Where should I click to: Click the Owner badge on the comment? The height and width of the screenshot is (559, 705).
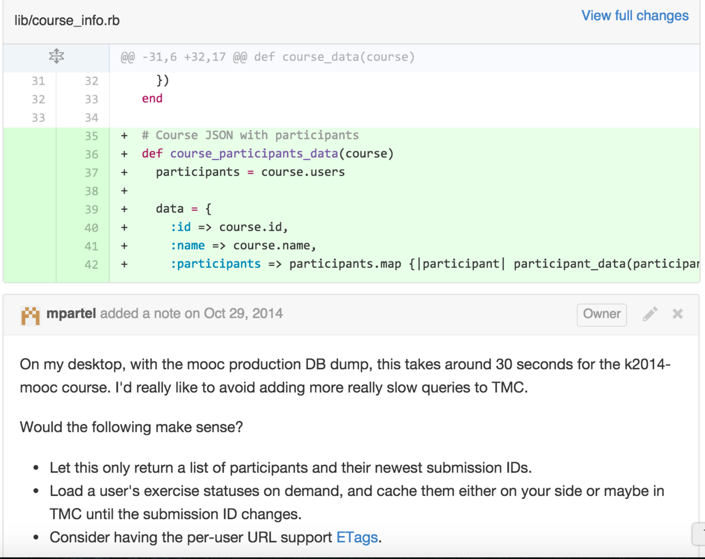[x=601, y=314]
